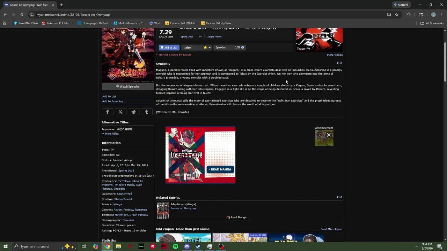Edit the Synopsis section
447x251 pixels.
[x=339, y=63]
